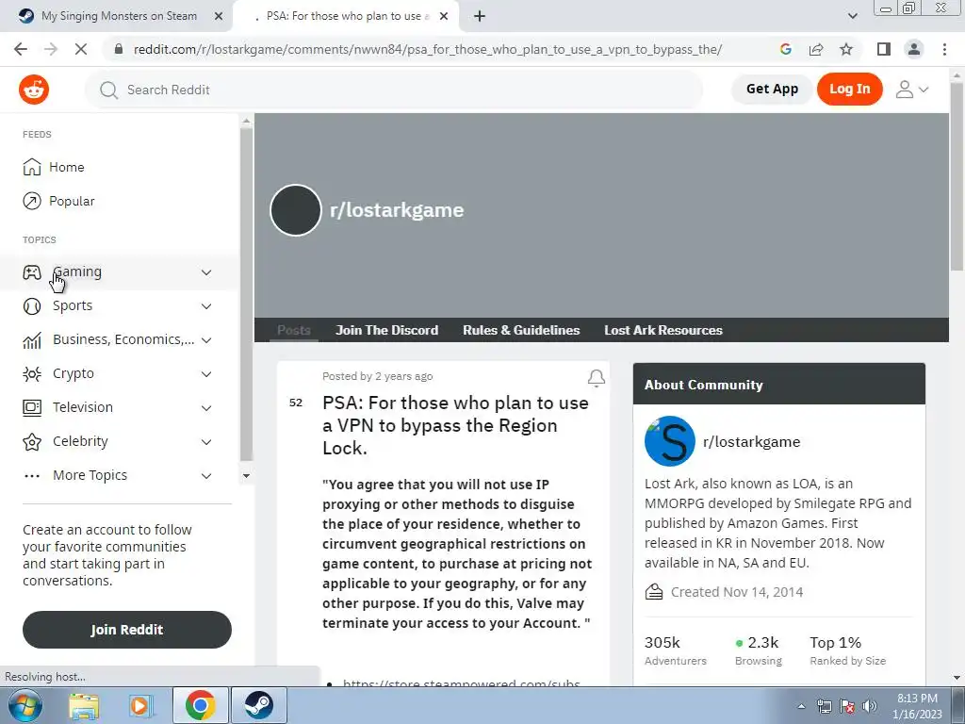Open Rules & Guidelines tab
965x724 pixels.
tap(521, 330)
